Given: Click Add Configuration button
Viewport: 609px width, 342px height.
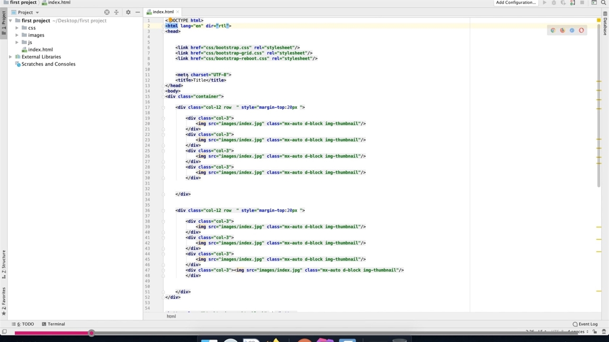Looking at the screenshot, I should coord(515,3).
